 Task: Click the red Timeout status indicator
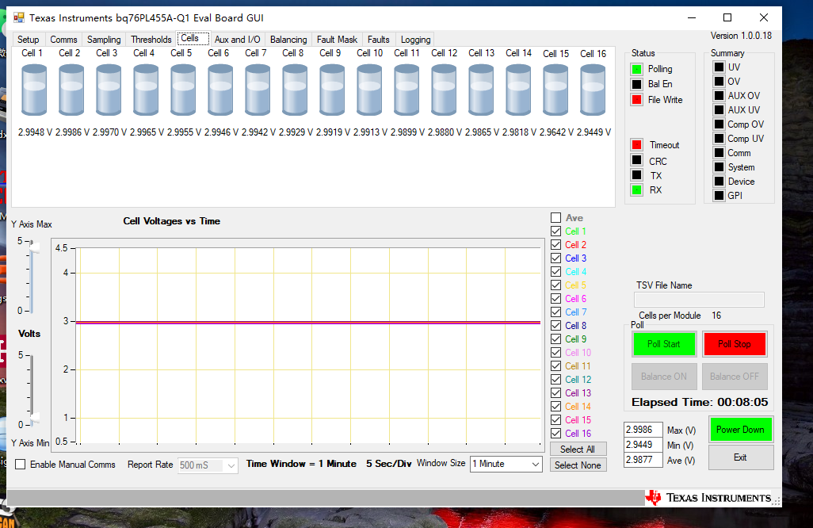click(637, 145)
